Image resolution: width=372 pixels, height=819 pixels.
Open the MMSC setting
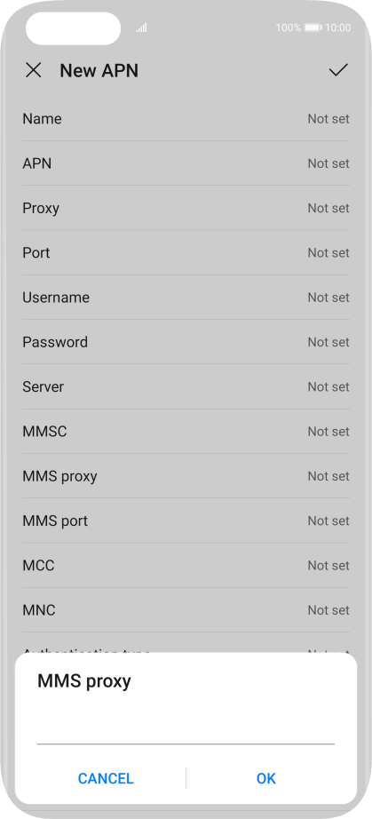coord(186,432)
